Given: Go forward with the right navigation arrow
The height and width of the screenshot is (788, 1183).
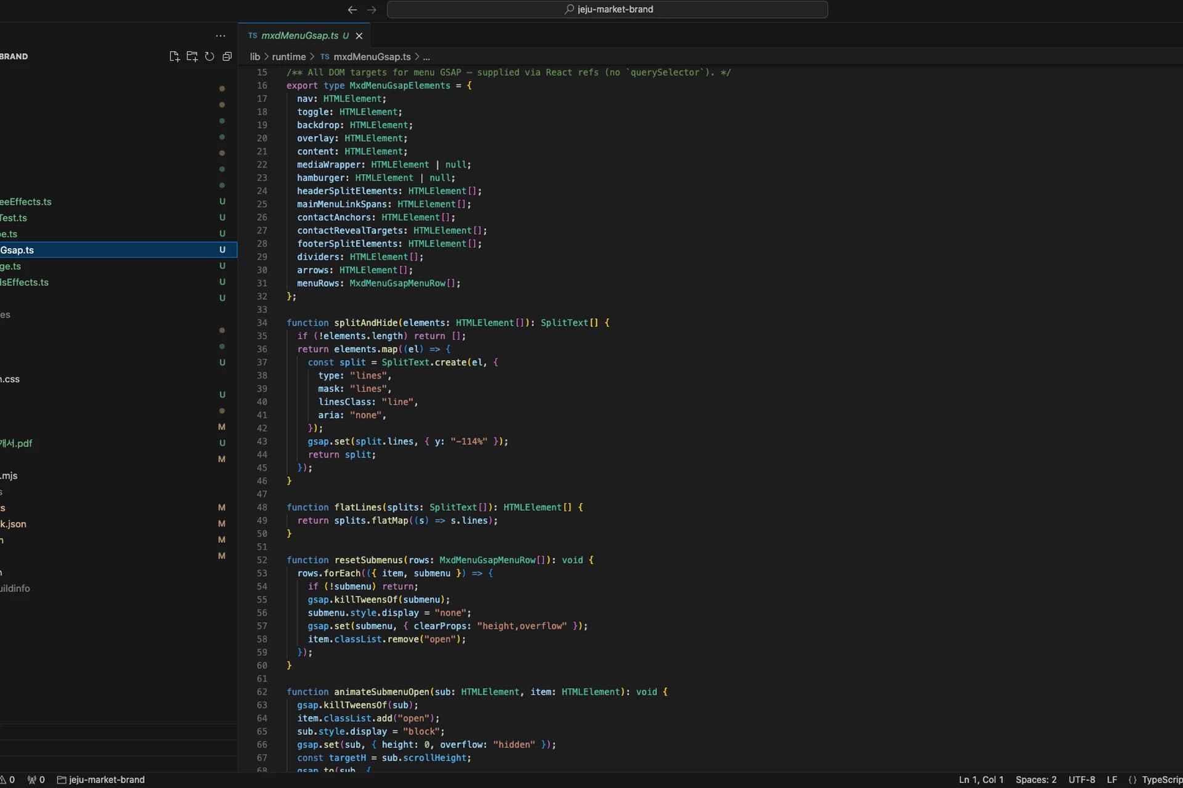Looking at the screenshot, I should pos(372,9).
